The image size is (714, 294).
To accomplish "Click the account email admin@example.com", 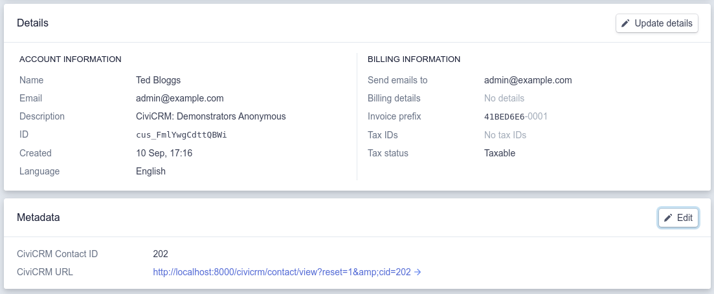I will click(x=180, y=98).
